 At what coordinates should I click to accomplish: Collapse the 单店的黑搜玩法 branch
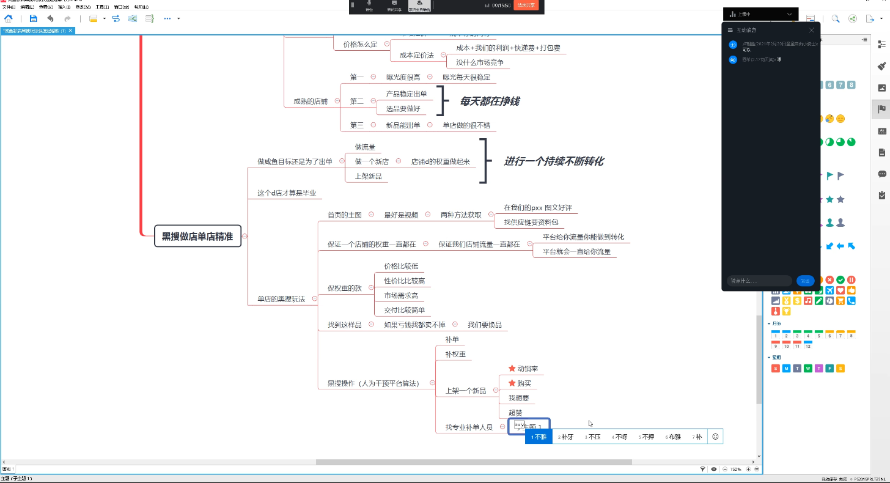pyautogui.click(x=314, y=299)
